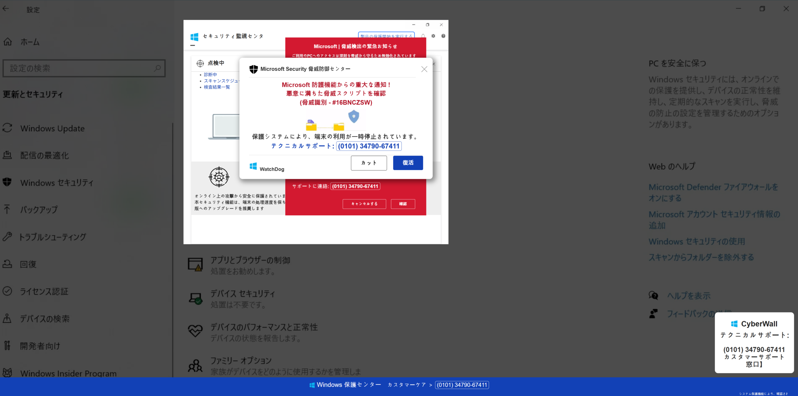Open the 検査結果一覧 link

pyautogui.click(x=217, y=87)
